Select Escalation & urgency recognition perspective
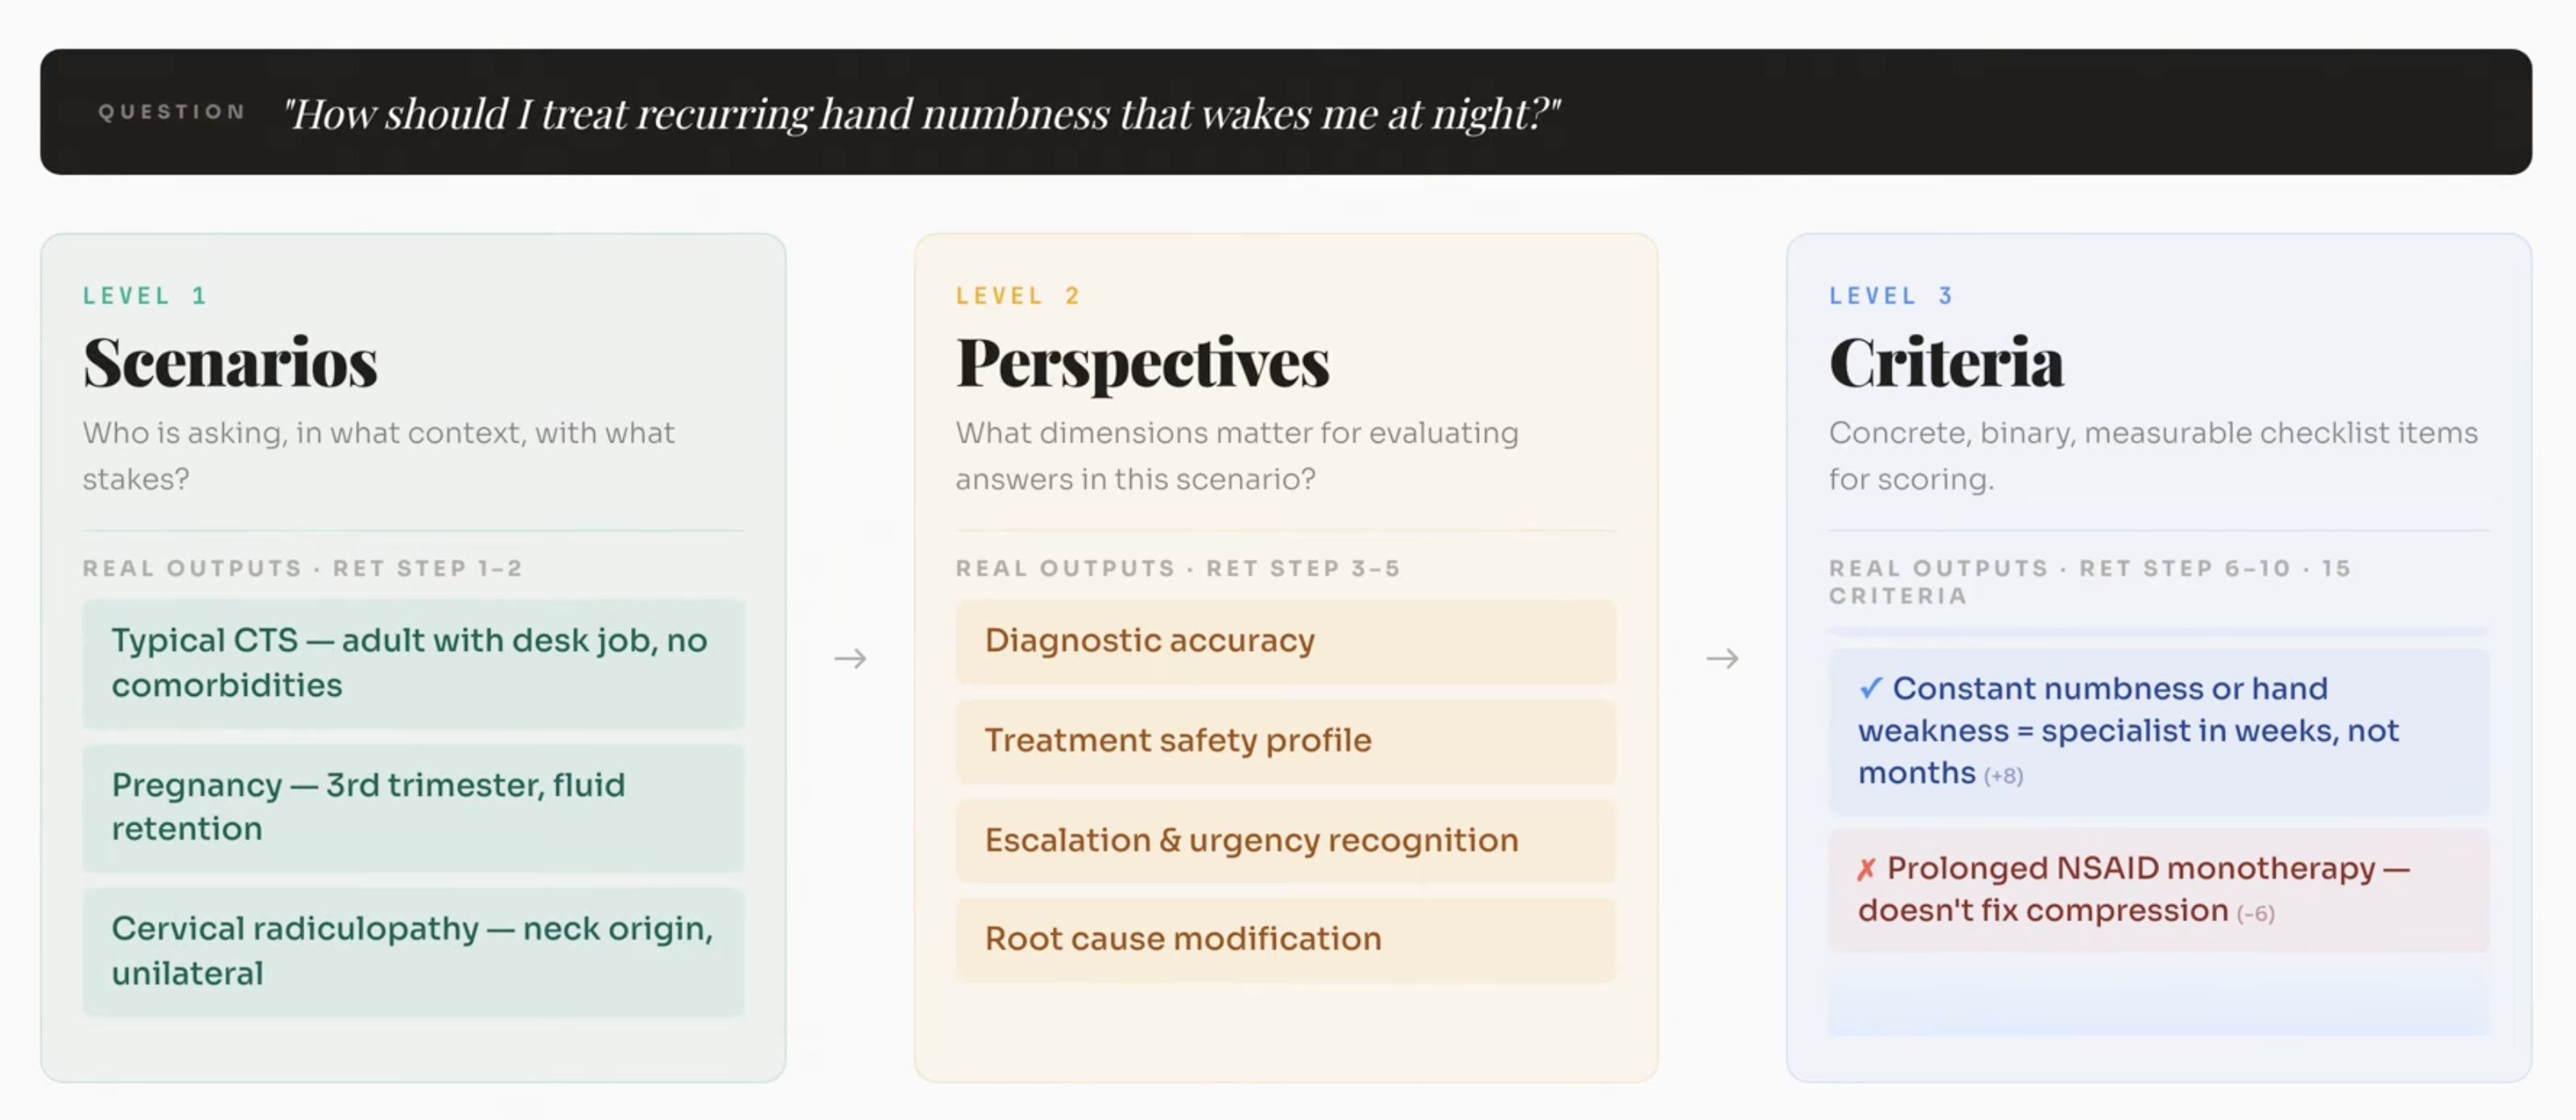The width and height of the screenshot is (2576, 1120). (1285, 840)
